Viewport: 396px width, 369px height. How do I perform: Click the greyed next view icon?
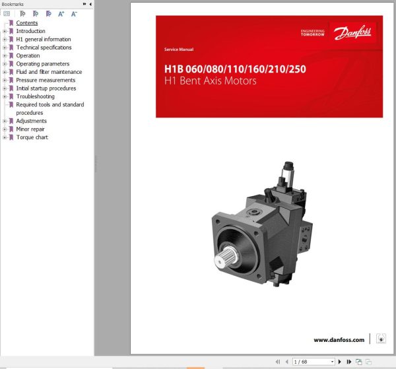(x=368, y=362)
